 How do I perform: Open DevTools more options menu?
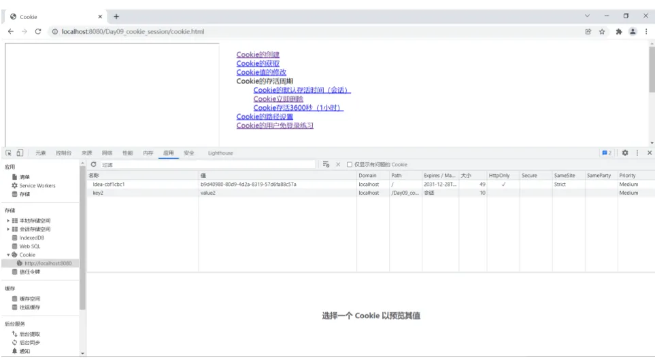(637, 153)
